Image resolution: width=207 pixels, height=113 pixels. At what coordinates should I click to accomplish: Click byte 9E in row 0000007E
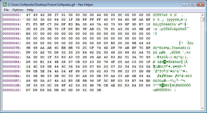tap(28, 48)
